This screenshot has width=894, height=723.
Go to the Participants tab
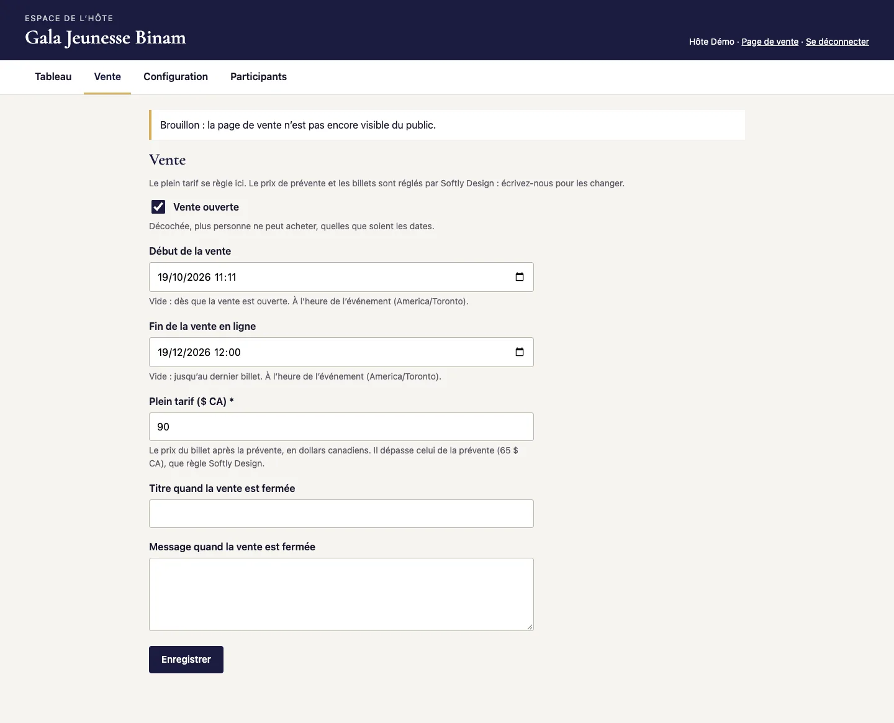tap(258, 77)
